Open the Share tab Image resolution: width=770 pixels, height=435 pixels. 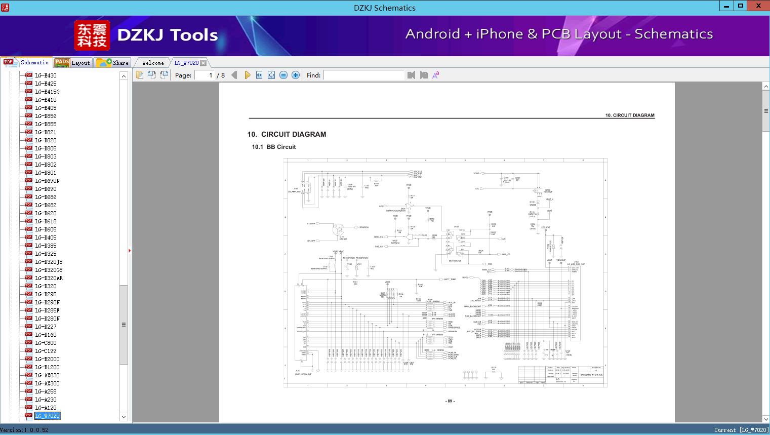tap(112, 63)
